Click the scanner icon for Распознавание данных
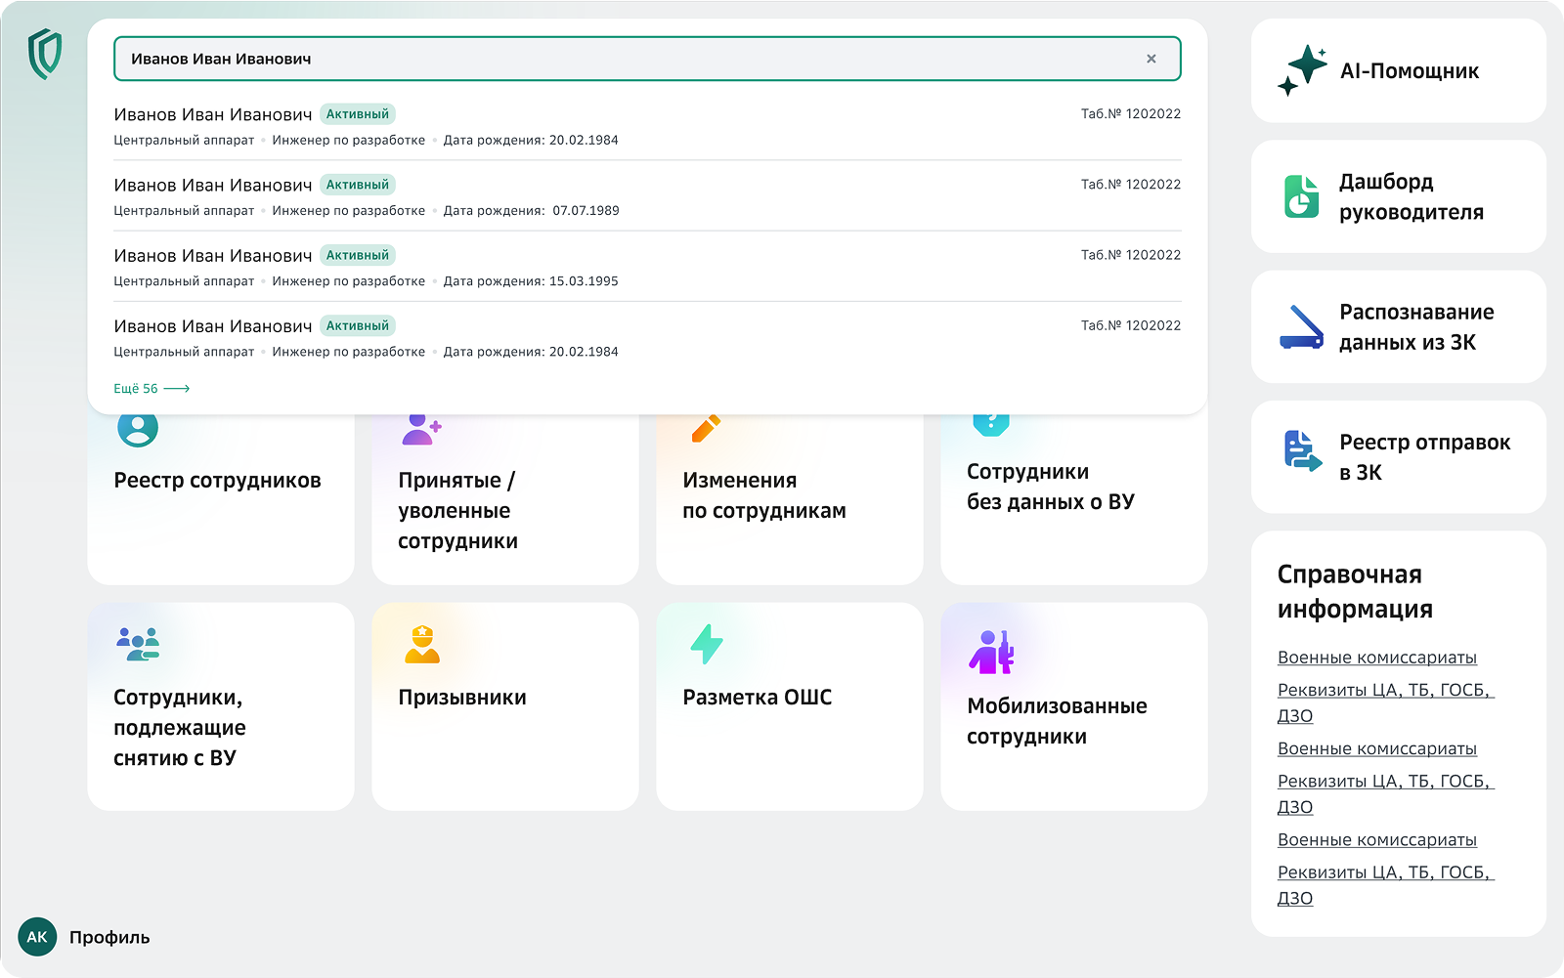This screenshot has width=1564, height=978. pyautogui.click(x=1301, y=327)
